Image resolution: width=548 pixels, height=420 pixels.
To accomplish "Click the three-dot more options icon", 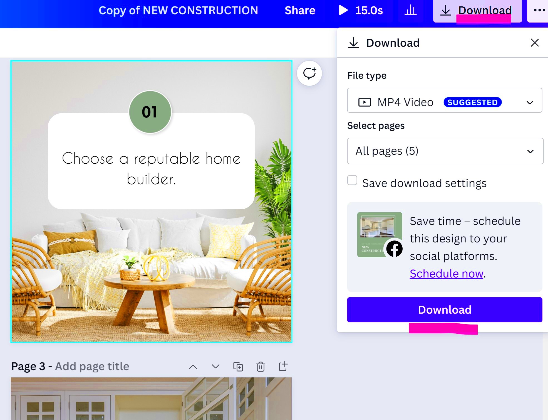I will (540, 10).
